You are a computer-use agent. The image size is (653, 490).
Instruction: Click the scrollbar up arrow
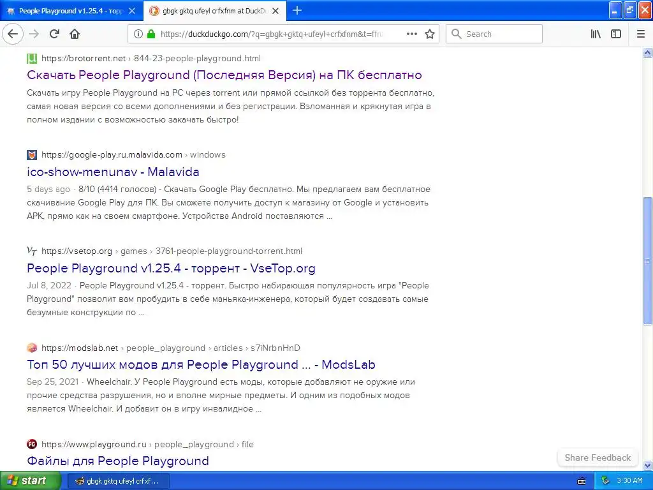[x=647, y=52]
